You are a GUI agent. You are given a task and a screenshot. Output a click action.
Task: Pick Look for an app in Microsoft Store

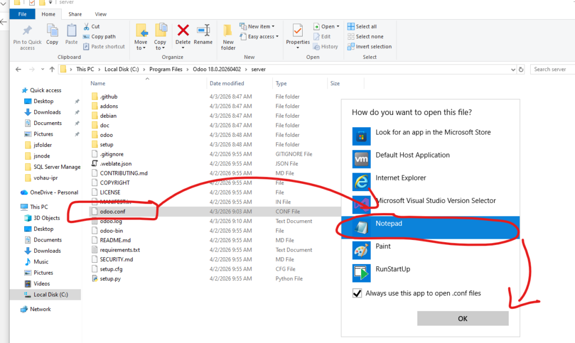click(432, 133)
